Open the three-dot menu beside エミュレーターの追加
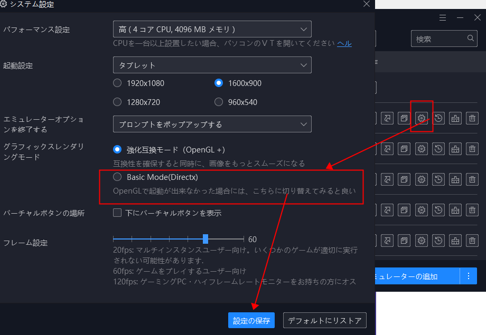Screen dimensions: 486x335 tap(468, 276)
